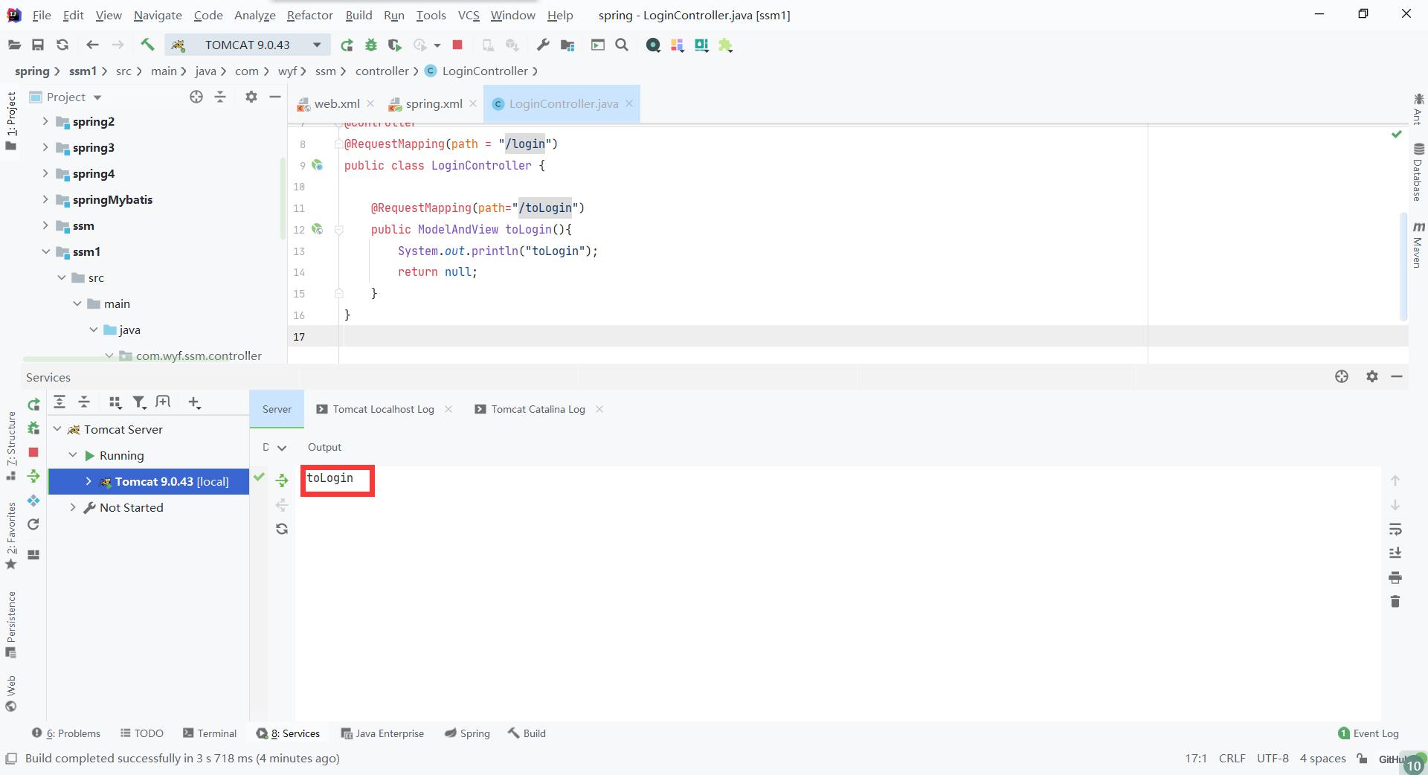This screenshot has width=1428, height=775.
Task: Open the Event Log button
Action: click(x=1368, y=733)
